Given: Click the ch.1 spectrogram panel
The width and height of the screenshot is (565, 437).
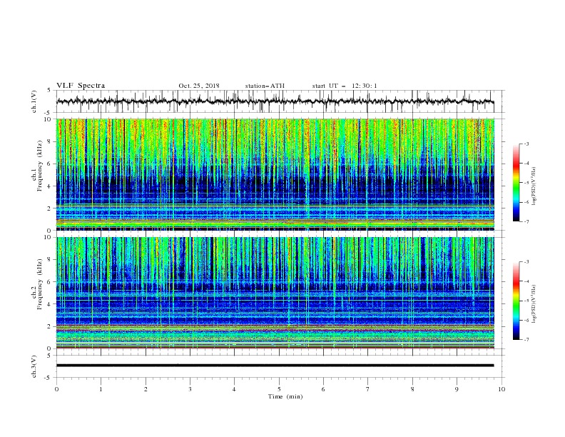Looking at the screenshot, I should (275, 174).
